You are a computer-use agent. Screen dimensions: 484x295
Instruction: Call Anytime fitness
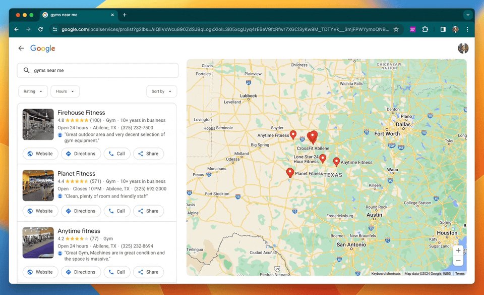click(116, 272)
